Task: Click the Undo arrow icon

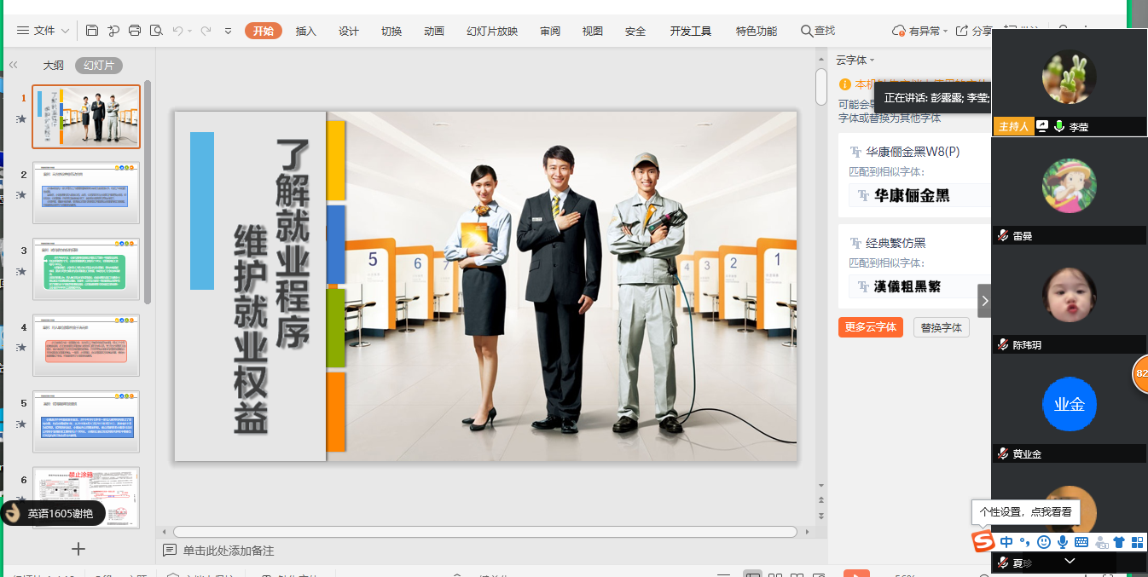Action: coord(177,31)
